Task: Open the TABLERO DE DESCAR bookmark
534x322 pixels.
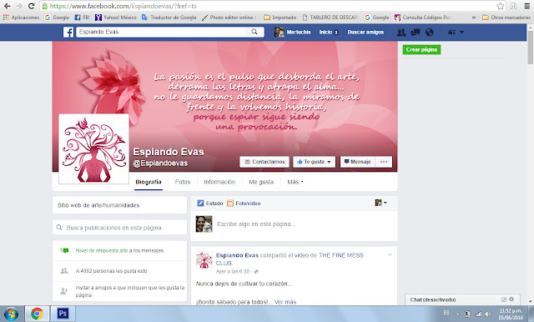Action: coord(330,18)
